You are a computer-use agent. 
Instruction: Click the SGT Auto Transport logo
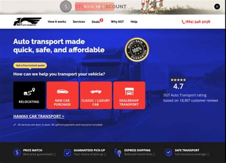point(27,22)
